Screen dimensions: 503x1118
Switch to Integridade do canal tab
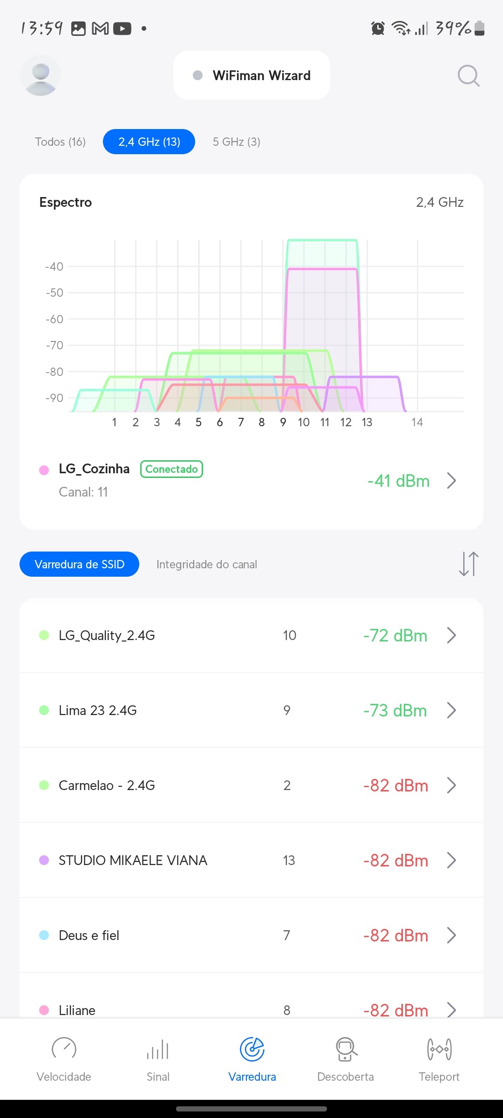click(x=207, y=564)
